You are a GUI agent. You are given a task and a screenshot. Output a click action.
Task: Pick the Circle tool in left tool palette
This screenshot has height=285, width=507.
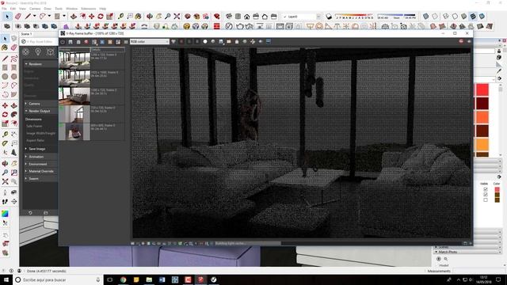(x=5, y=77)
